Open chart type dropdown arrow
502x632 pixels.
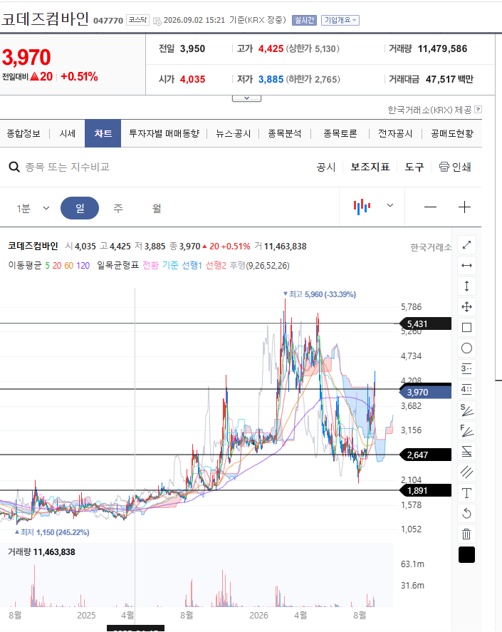pyautogui.click(x=390, y=205)
